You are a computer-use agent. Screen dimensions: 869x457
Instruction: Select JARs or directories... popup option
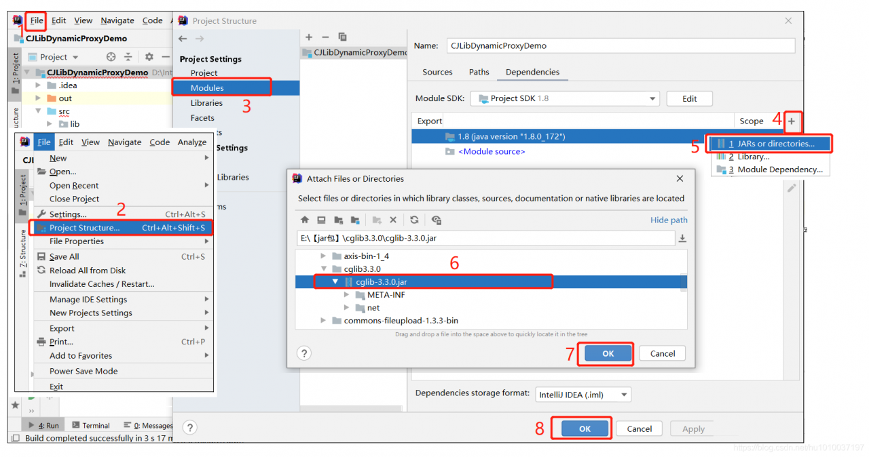click(771, 144)
